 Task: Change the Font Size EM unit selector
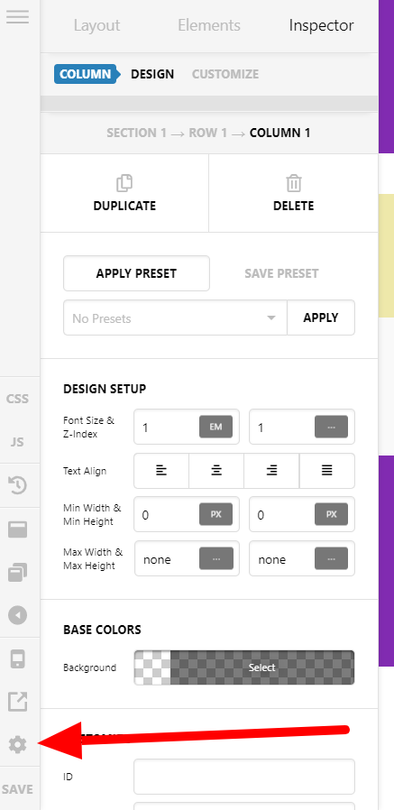tap(215, 428)
